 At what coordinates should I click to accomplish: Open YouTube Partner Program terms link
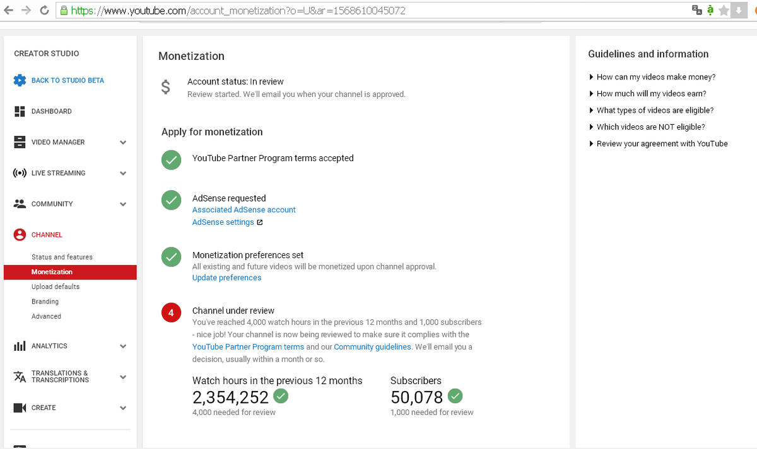[248, 347]
